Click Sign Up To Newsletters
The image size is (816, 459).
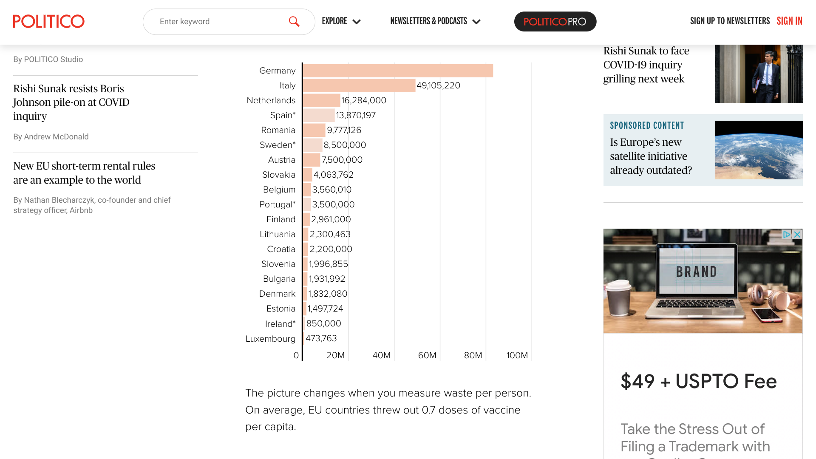click(x=730, y=21)
